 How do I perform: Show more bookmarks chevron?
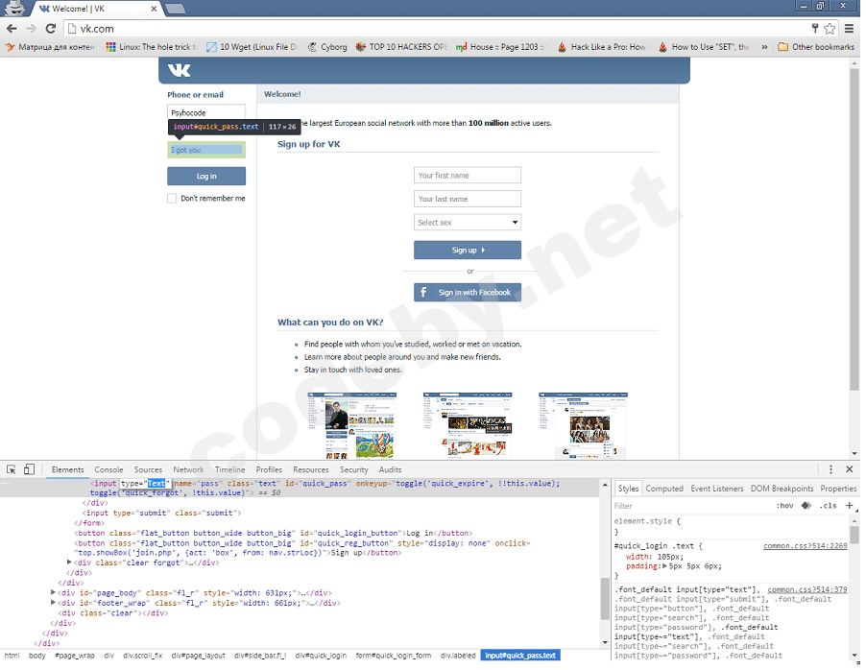tap(764, 47)
